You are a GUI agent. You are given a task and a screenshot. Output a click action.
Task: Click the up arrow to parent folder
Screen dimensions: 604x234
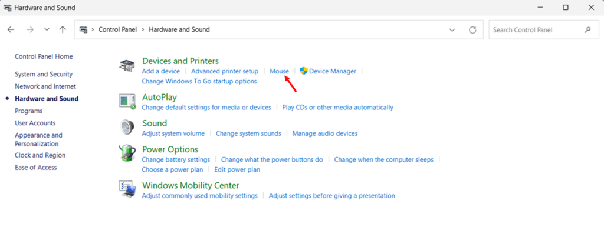click(63, 29)
